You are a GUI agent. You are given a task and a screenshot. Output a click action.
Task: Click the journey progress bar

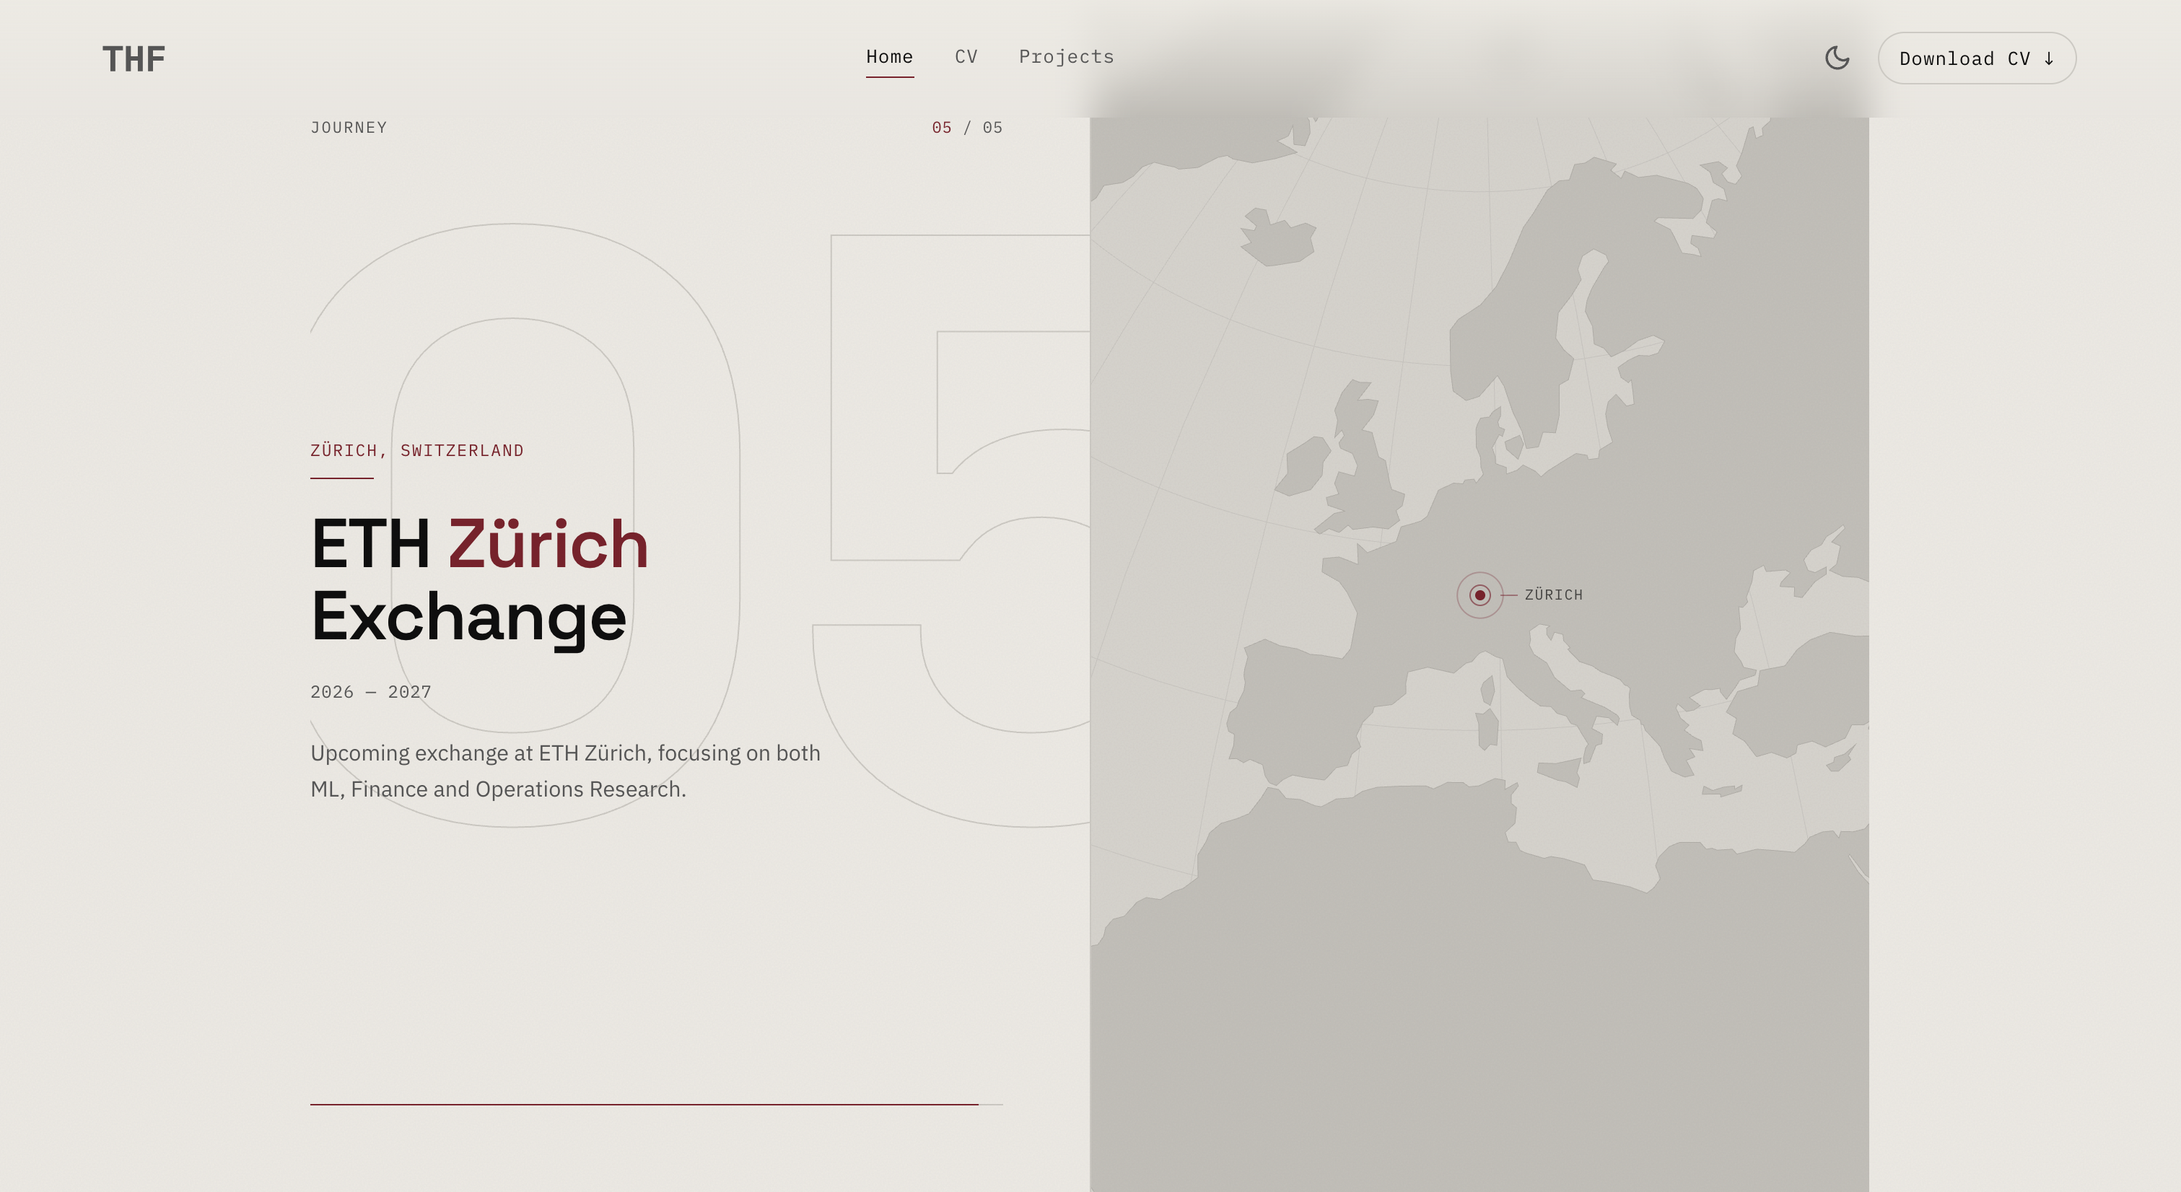(x=656, y=1104)
